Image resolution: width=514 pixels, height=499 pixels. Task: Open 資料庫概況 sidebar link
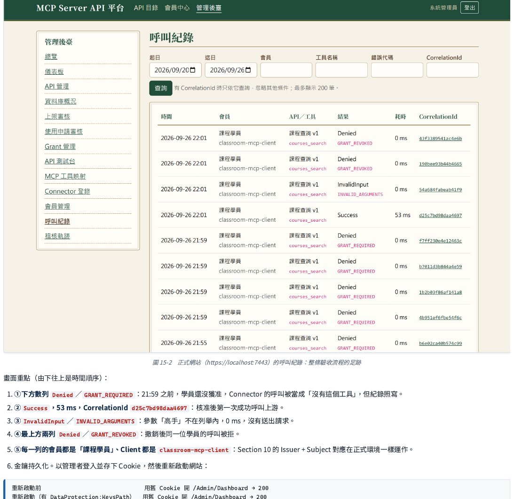[60, 101]
